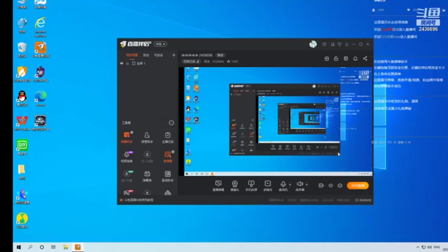Viewport: 448px width, 252px height.
Task: Click the Douyu app taskbar button
Action: pyautogui.click(x=78, y=247)
